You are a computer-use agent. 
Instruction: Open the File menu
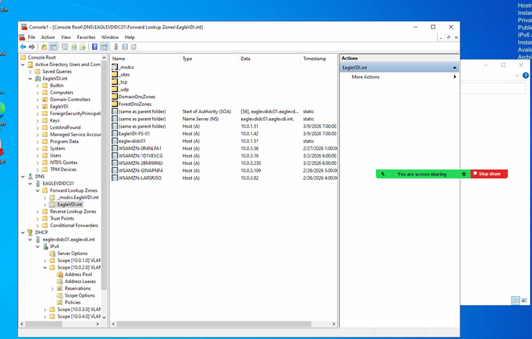click(x=31, y=38)
